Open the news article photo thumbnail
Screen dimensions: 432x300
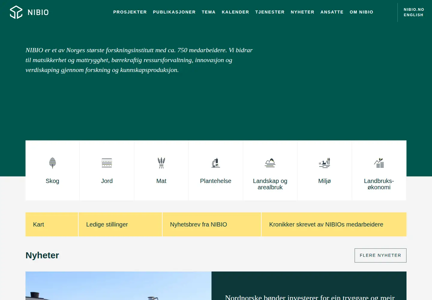(118, 286)
